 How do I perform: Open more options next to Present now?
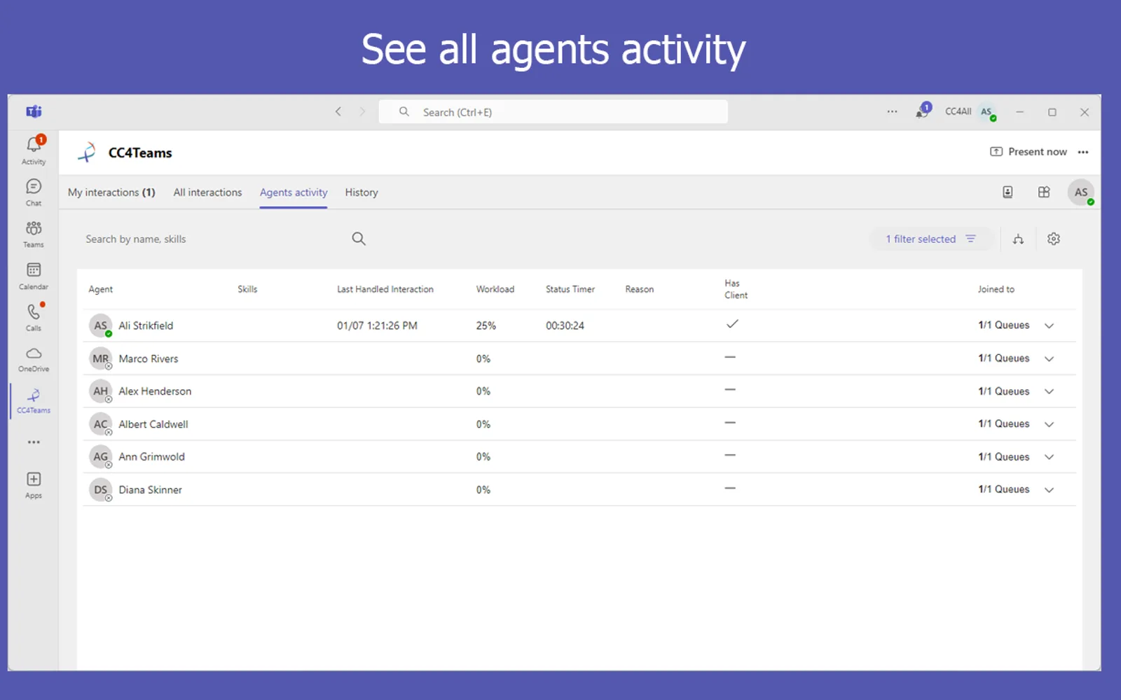tap(1083, 152)
